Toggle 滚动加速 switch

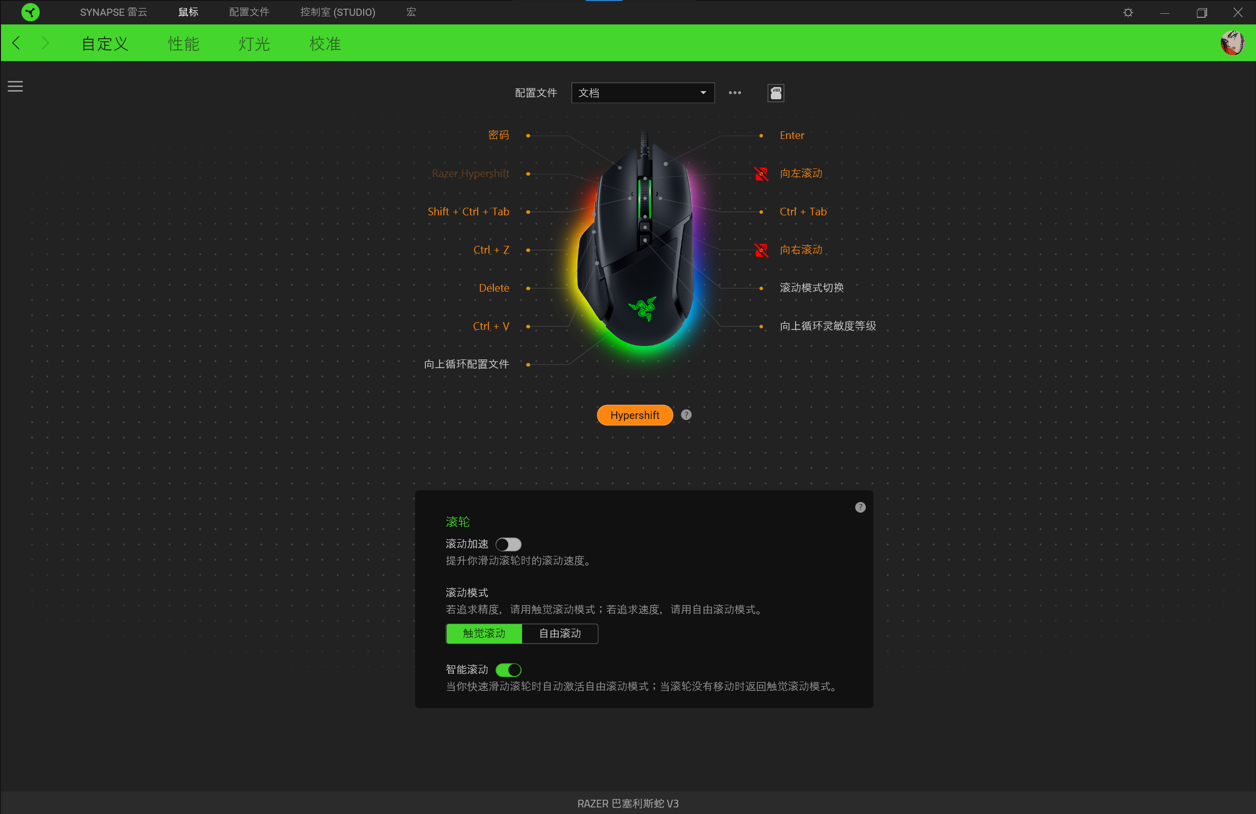coord(508,544)
